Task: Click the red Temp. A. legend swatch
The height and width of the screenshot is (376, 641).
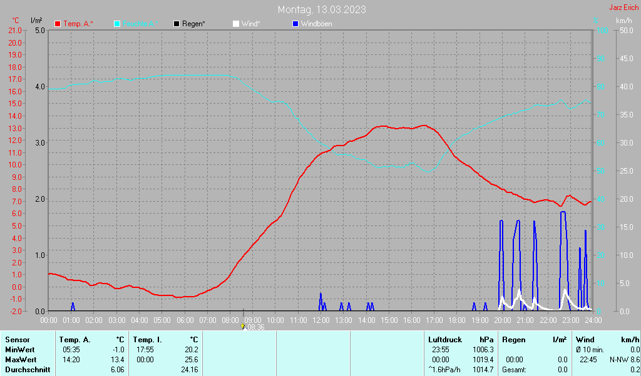Action: 58,24
